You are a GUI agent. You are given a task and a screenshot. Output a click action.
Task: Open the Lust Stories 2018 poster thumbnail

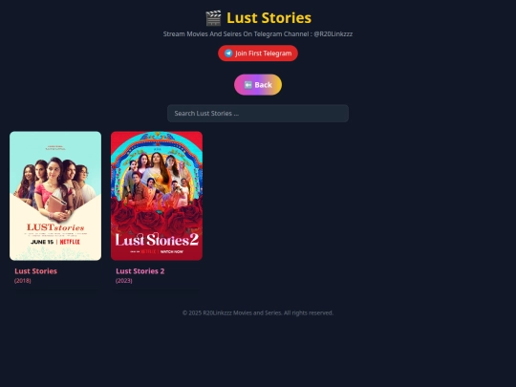point(55,196)
